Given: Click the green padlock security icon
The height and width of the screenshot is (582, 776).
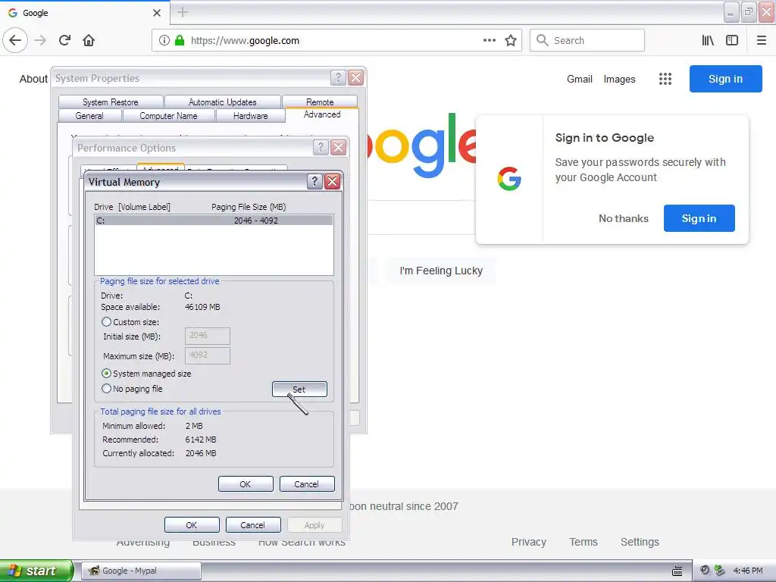Looking at the screenshot, I should (x=180, y=40).
